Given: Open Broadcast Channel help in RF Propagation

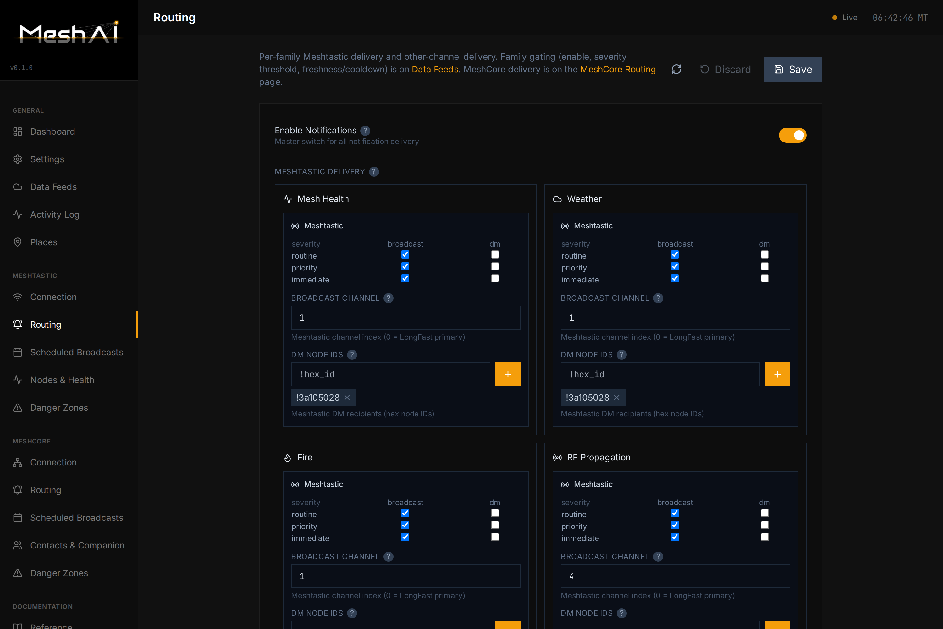Looking at the screenshot, I should coord(658,556).
